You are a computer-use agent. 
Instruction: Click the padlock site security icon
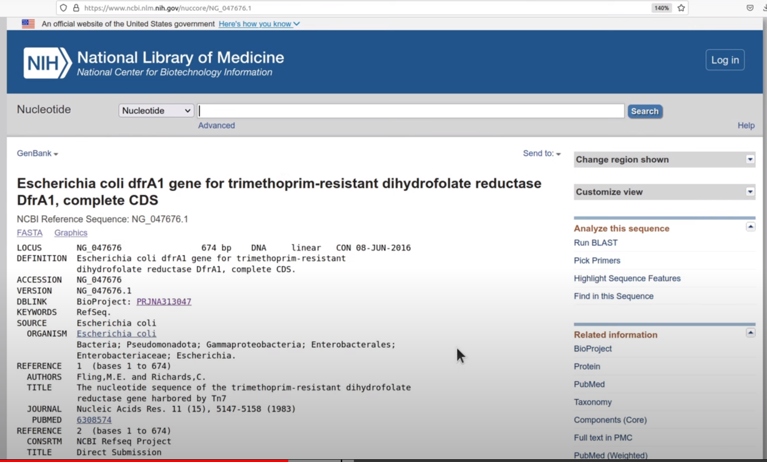coord(76,8)
